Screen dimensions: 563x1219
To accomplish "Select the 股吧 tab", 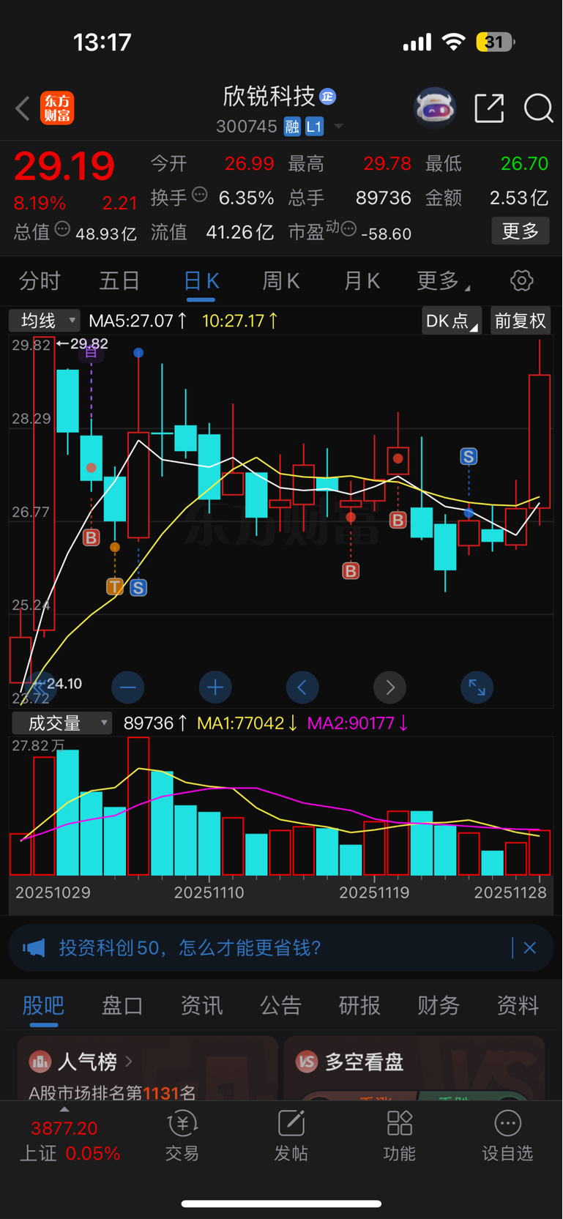I will [43, 1006].
